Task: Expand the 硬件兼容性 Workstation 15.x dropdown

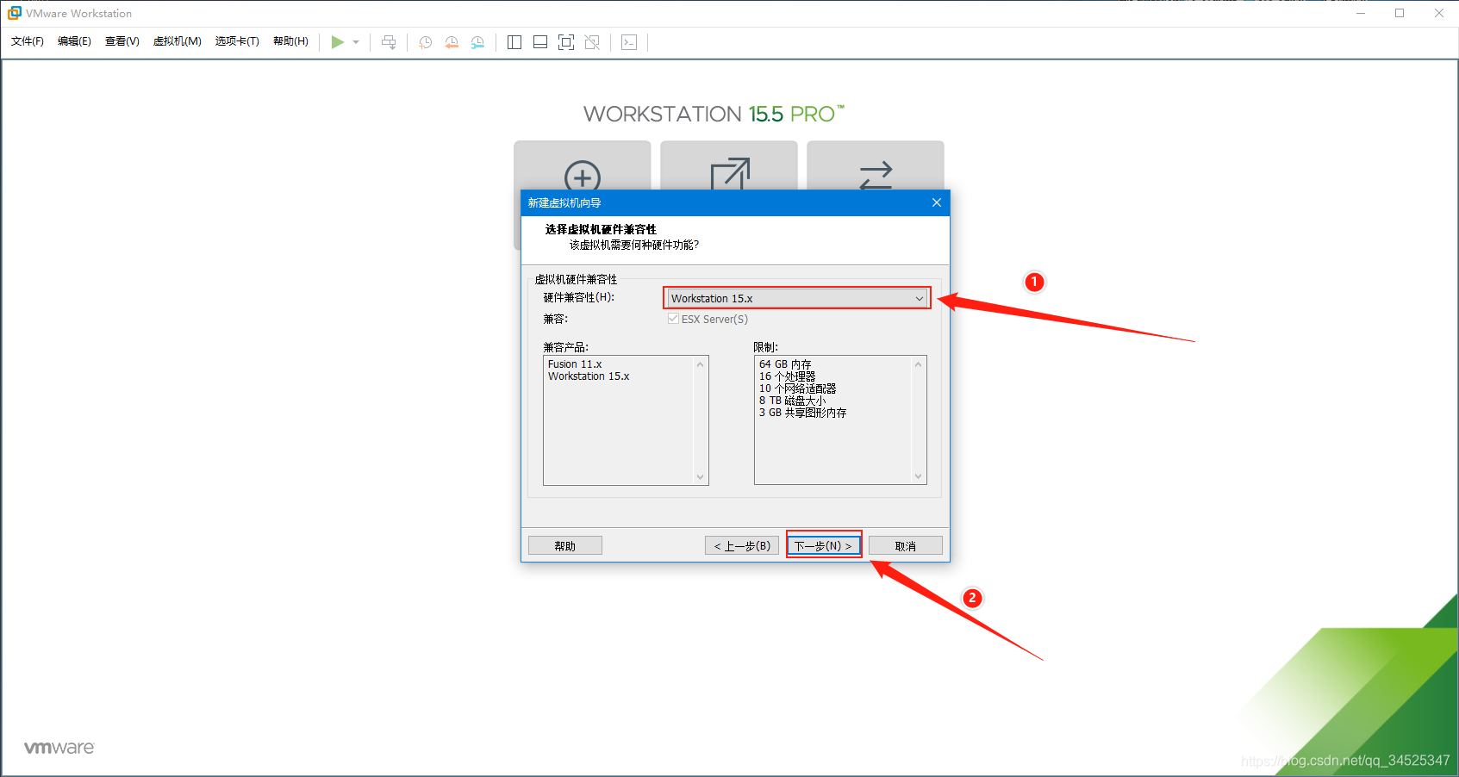Action: coord(797,298)
